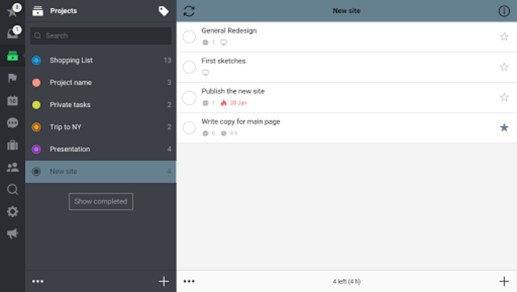Screen dimensions: 517x292
Task: Unstar Write copy for main page
Action: pyautogui.click(x=504, y=128)
